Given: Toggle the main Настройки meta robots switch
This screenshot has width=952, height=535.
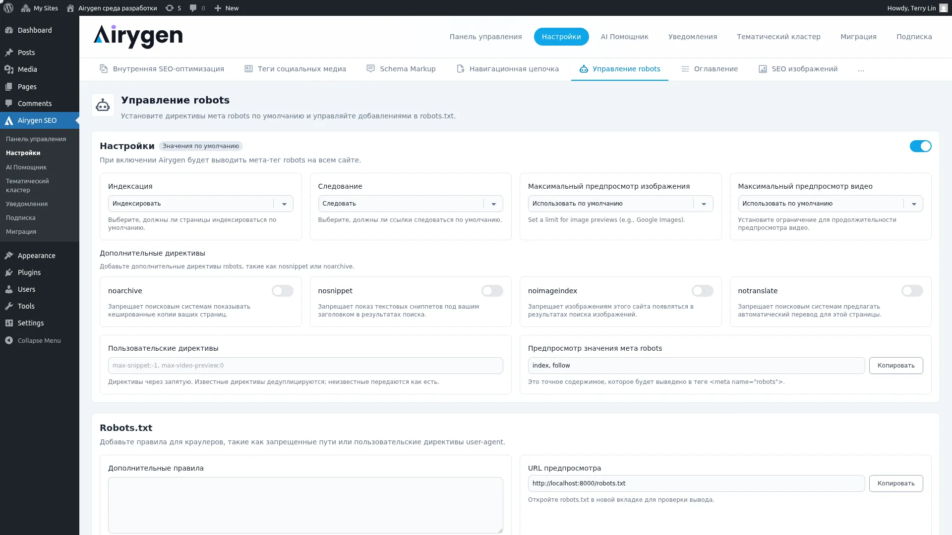Looking at the screenshot, I should [x=920, y=146].
